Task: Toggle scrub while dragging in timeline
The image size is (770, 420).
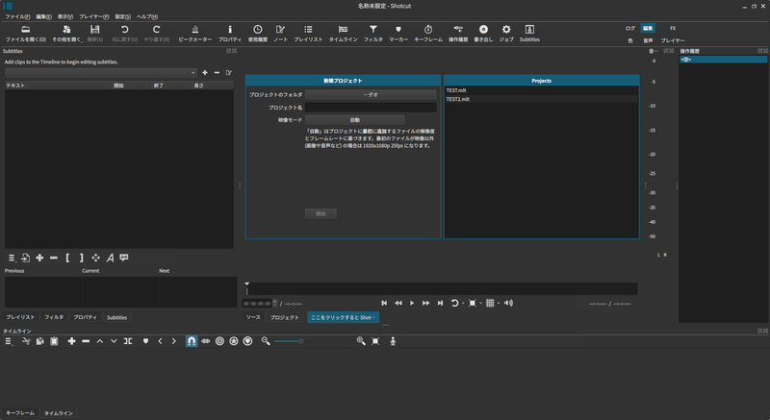Action: point(206,341)
